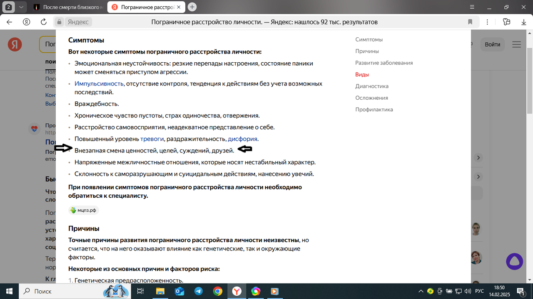Open the browser collections sidebar icon
The width and height of the screenshot is (533, 299).
[x=506, y=22]
